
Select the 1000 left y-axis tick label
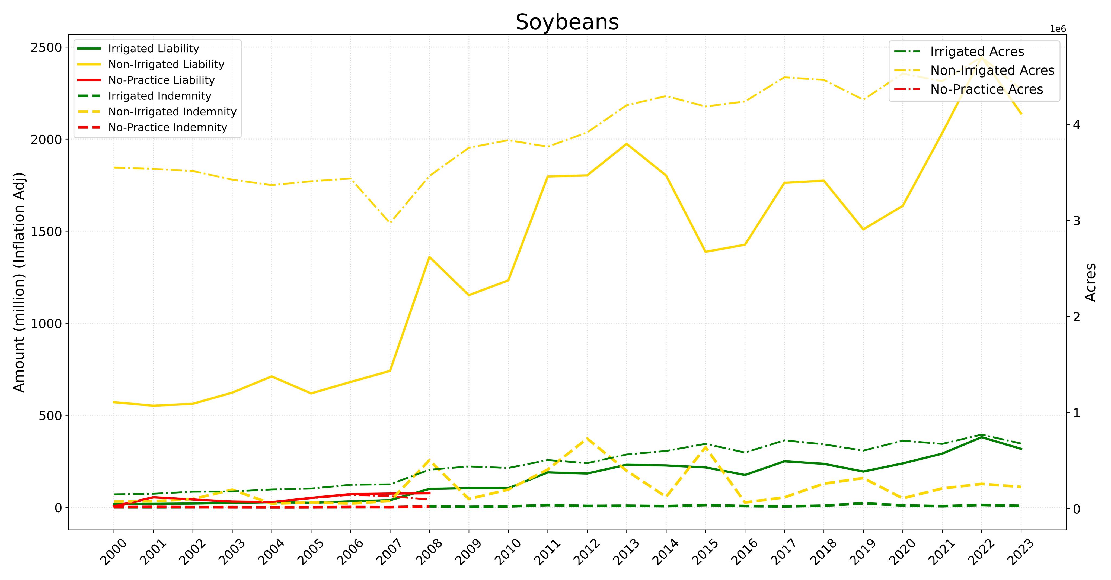click(46, 324)
